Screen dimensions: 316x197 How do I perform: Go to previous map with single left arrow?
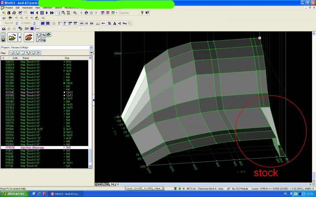(x=37, y=13)
